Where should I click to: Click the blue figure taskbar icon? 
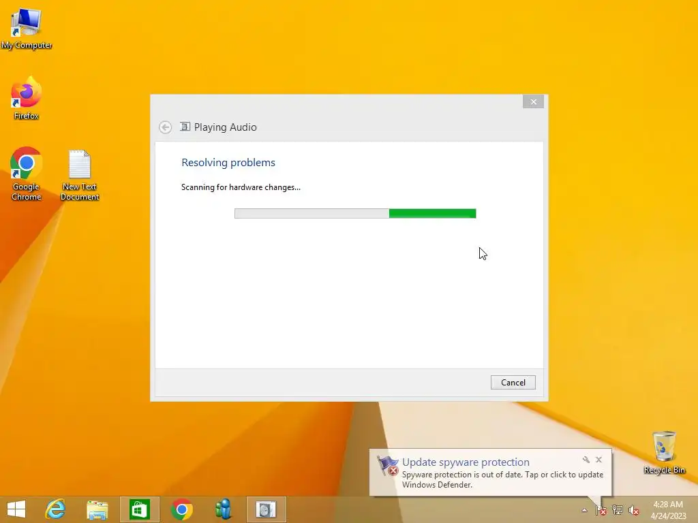pos(224,509)
